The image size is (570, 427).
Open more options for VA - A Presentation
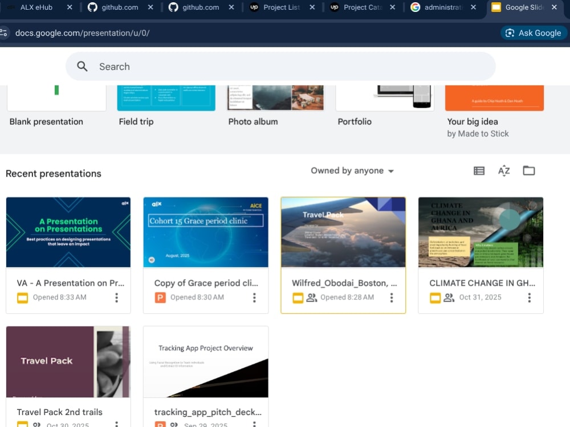point(117,298)
